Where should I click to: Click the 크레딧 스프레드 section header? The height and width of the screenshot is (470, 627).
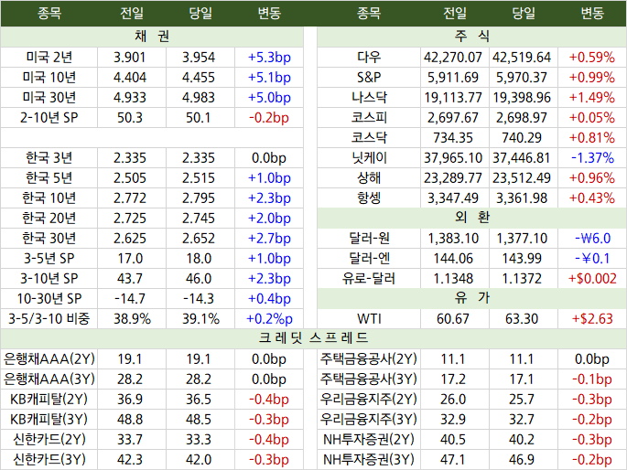coord(313,338)
